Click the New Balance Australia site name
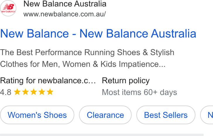The image size is (213, 136). tap(65, 4)
